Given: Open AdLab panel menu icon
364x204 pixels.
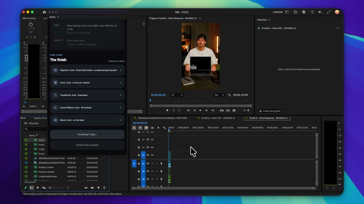Looking at the screenshot, I should (x=58, y=17).
